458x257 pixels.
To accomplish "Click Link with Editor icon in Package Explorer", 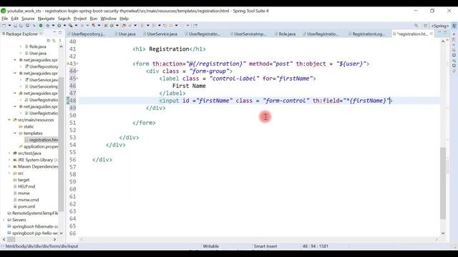I will coord(54,41).
